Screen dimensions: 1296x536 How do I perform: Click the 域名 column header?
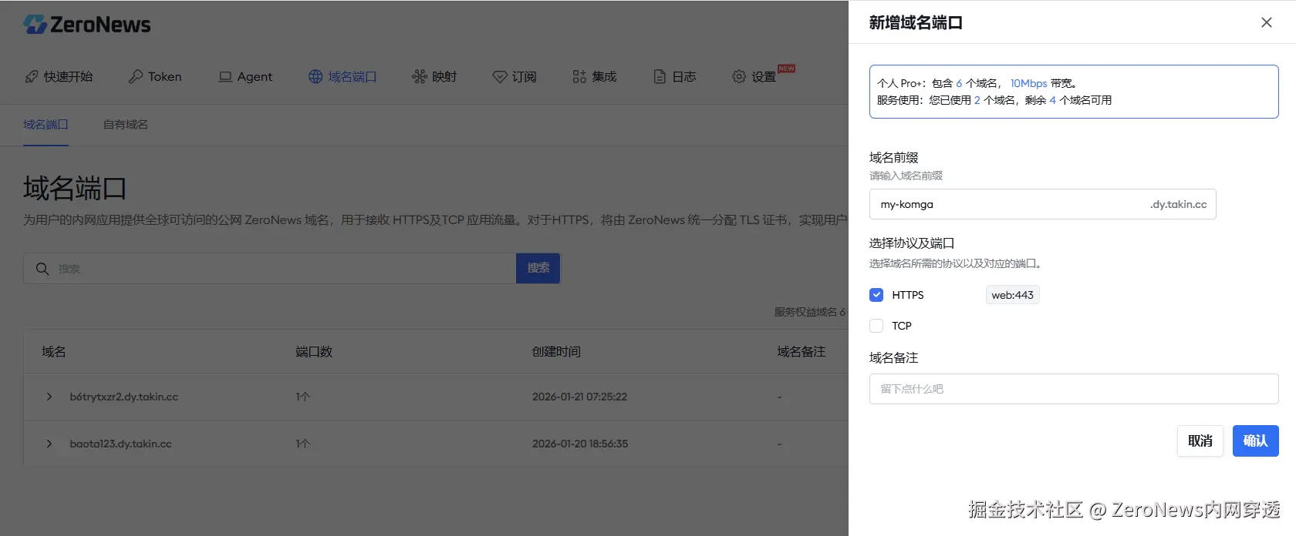(x=54, y=351)
